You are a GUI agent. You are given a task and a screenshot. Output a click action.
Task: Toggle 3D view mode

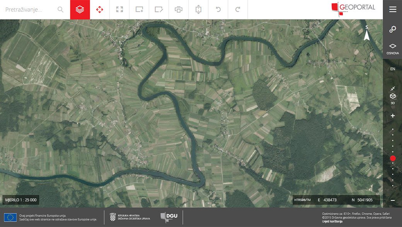tap(392, 97)
